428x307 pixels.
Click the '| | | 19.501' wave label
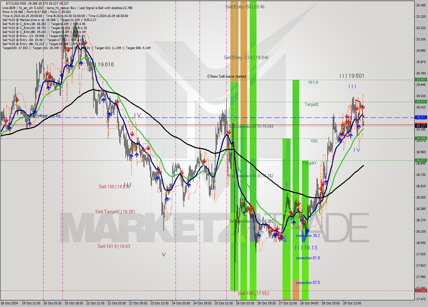[x=351, y=76]
